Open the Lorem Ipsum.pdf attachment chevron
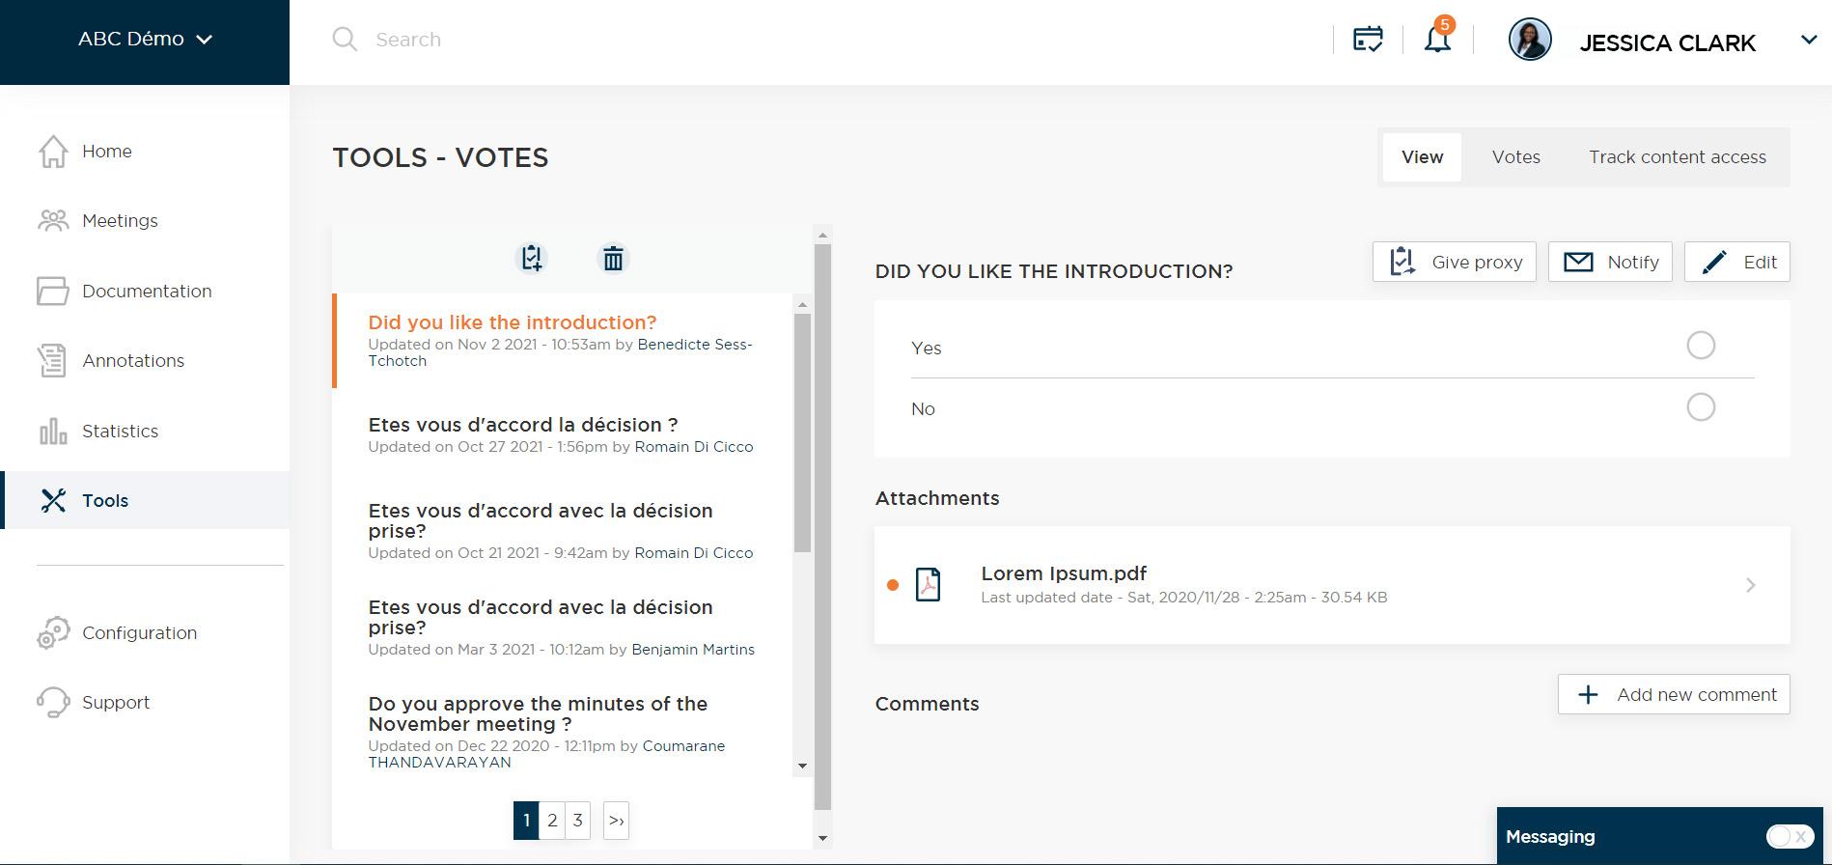This screenshot has height=865, width=1832. pos(1751,585)
